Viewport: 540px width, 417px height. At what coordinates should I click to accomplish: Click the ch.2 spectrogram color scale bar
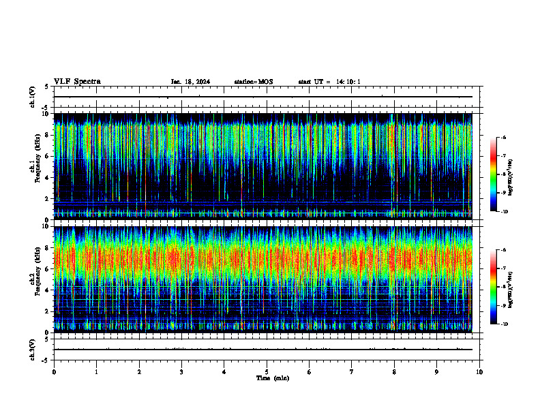coord(493,287)
